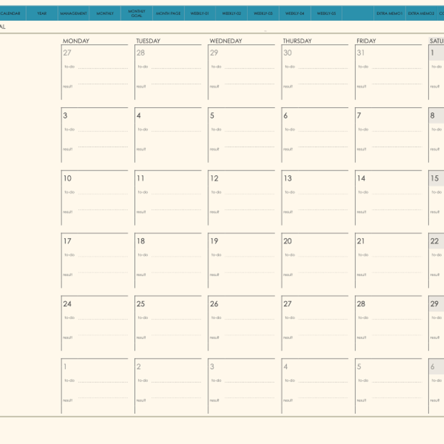
Task: Jump to the WEEKLY-02 tab
Action: coord(232,14)
